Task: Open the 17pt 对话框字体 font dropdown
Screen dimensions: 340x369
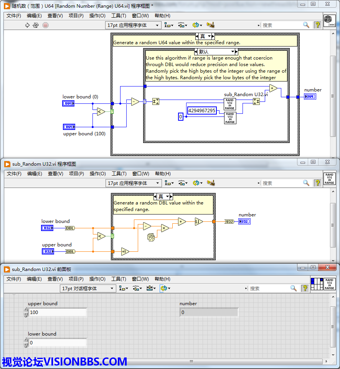Action: [x=88, y=288]
